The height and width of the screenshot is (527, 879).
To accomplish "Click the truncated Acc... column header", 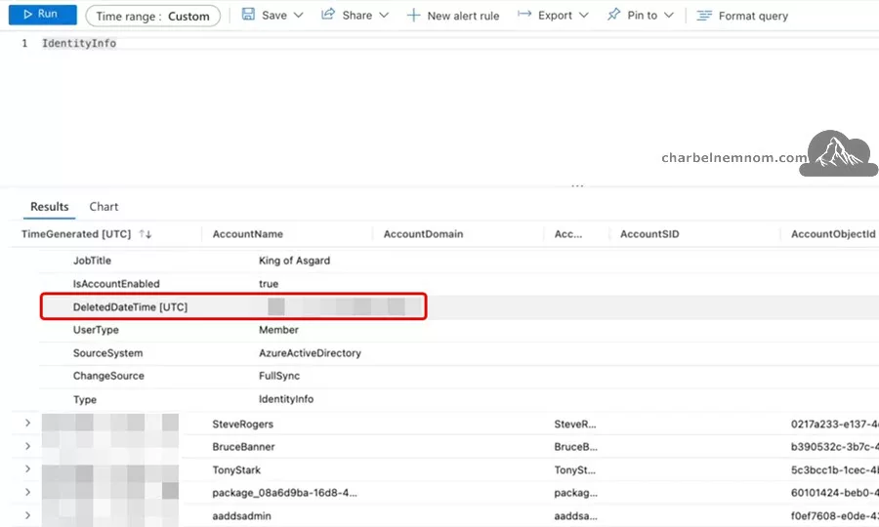I will (x=567, y=234).
